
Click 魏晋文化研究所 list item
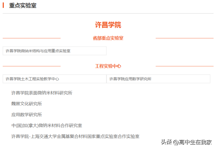tap(27, 104)
